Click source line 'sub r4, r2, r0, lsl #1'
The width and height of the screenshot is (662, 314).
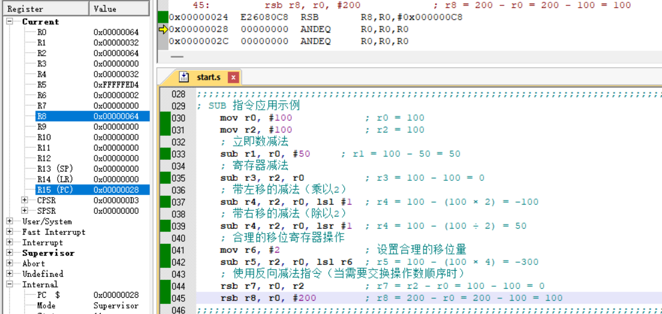[x=287, y=202]
